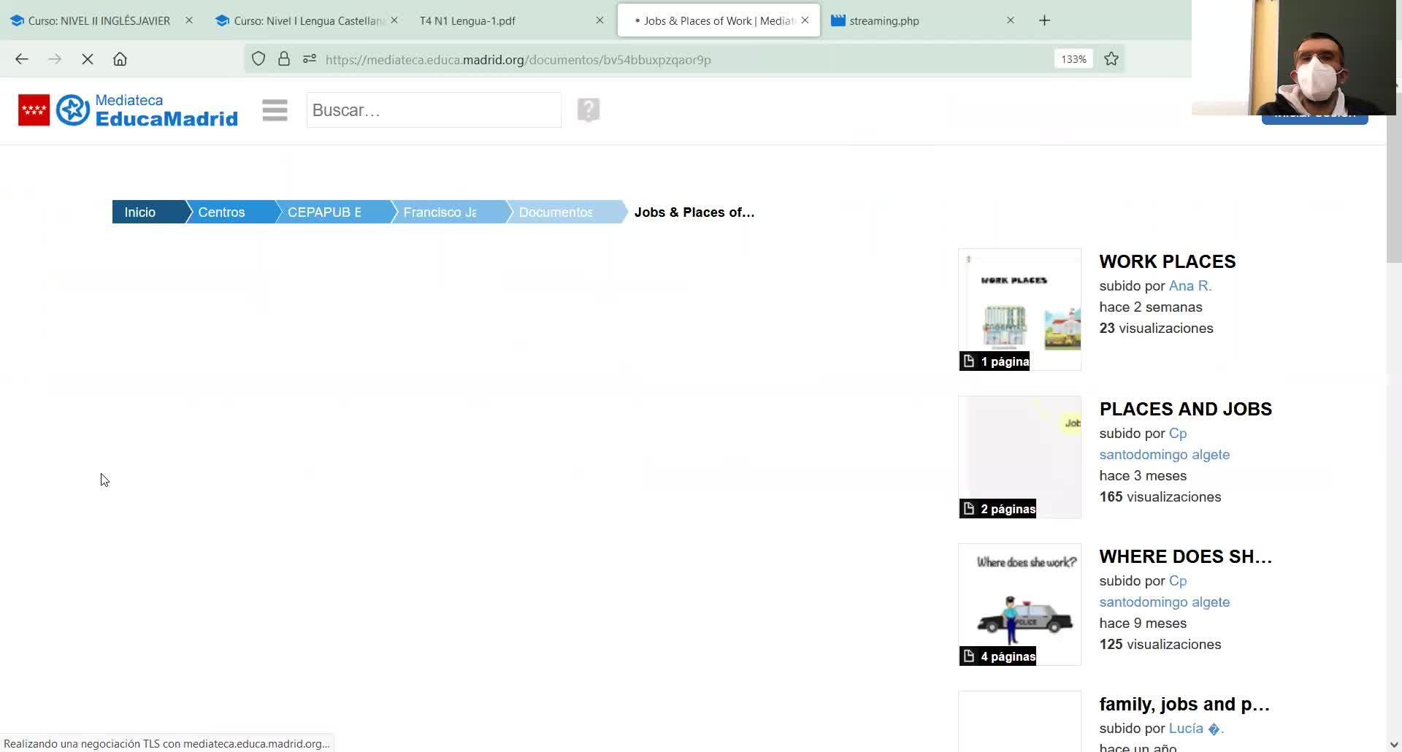The image size is (1402, 752).
Task: Go back to the previous page
Action: (22, 59)
